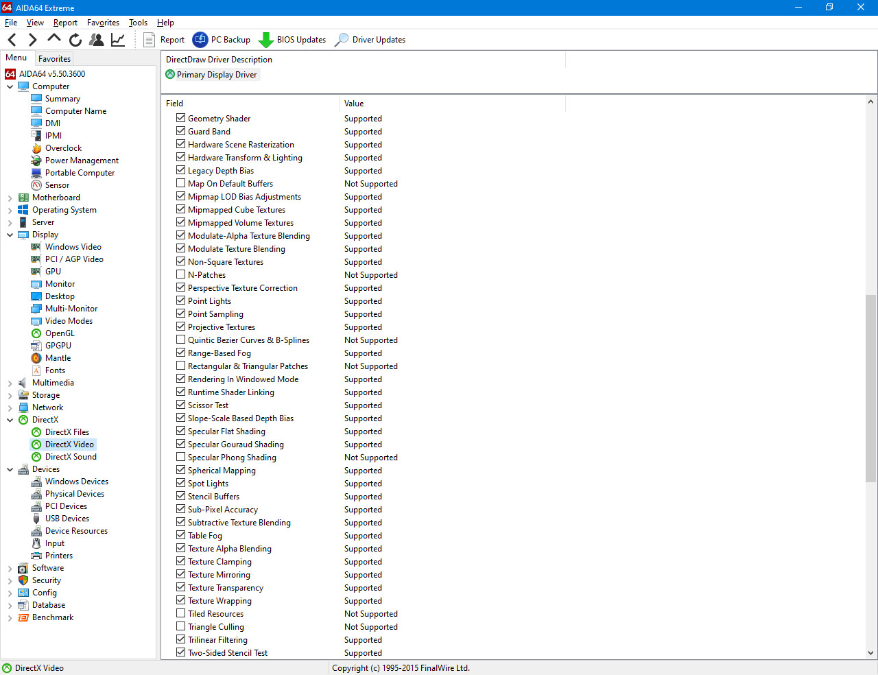
Task: Click the Back navigation arrow
Action: point(12,40)
